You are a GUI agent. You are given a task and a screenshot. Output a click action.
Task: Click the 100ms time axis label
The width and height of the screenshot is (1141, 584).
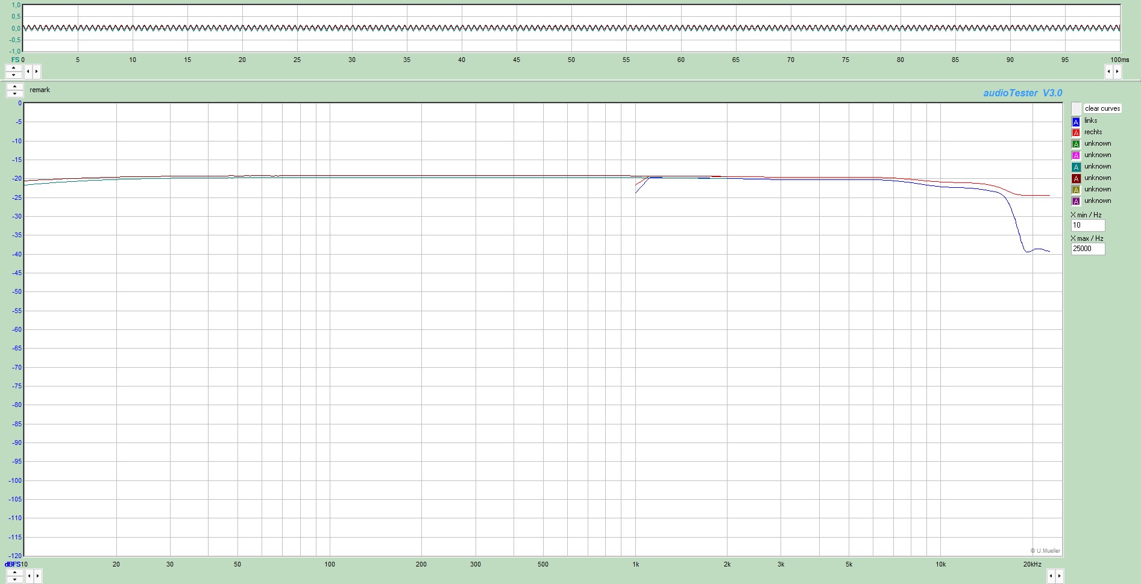(1120, 60)
